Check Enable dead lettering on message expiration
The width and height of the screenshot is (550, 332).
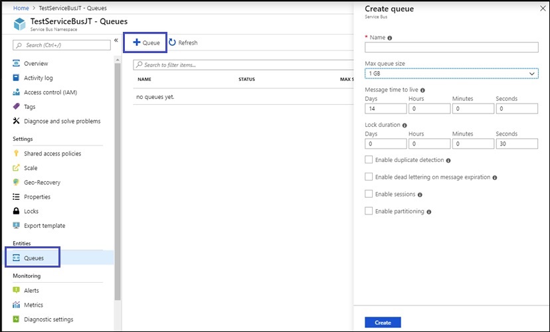tap(369, 177)
